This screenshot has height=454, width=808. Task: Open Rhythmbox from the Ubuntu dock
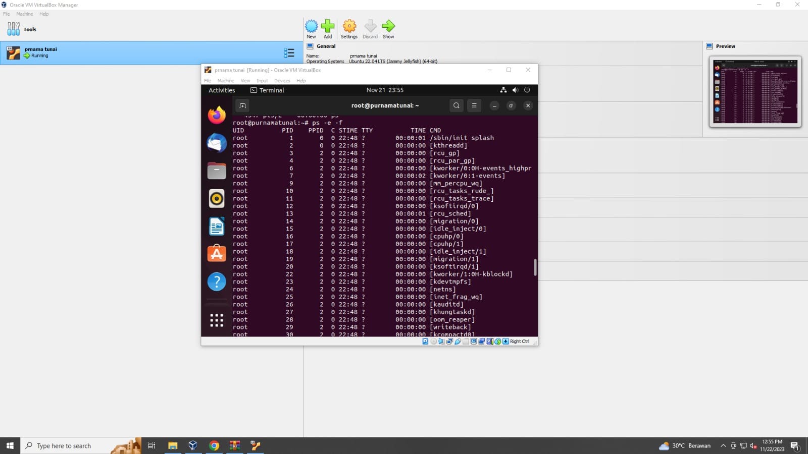(217, 199)
